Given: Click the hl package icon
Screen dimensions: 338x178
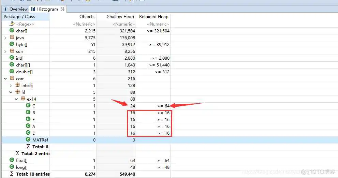Looking at the screenshot, I should pos(17,92).
